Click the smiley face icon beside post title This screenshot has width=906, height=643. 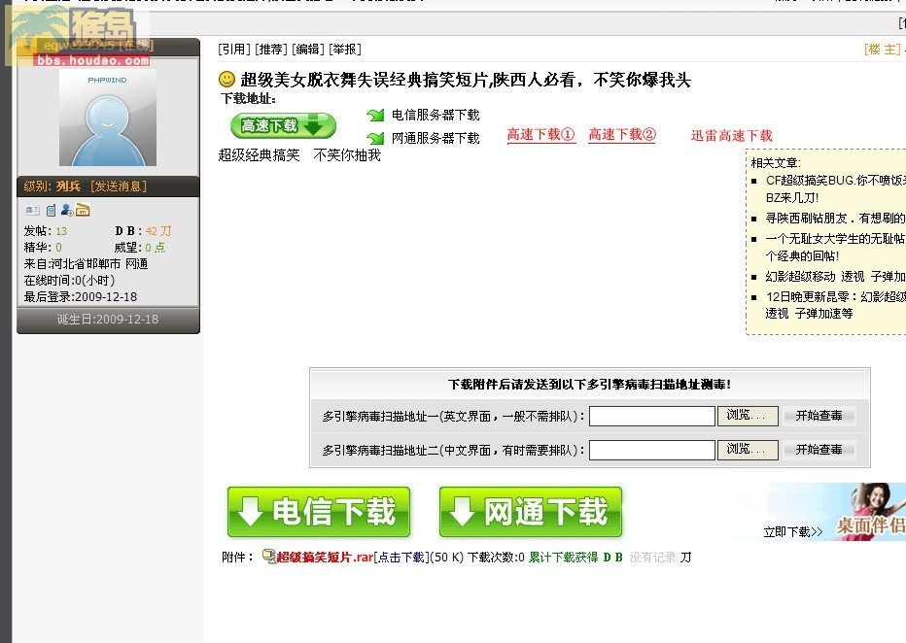pyautogui.click(x=227, y=79)
